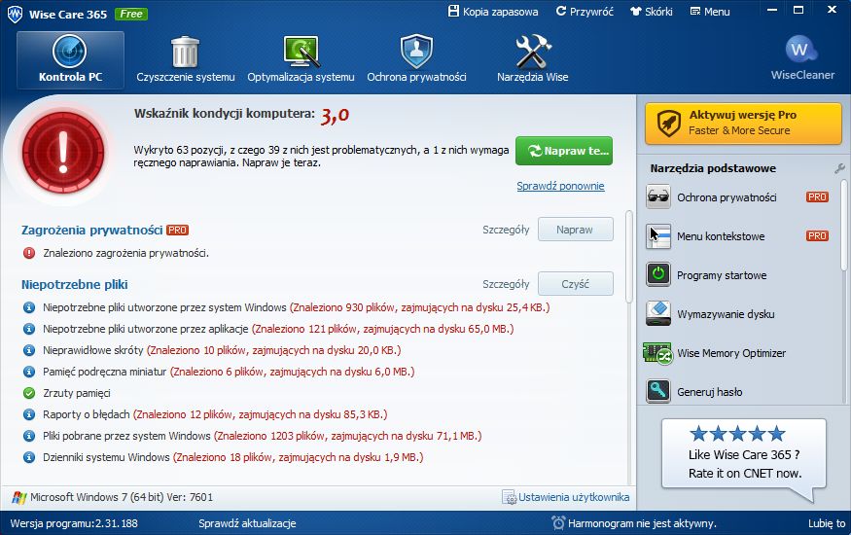Select the Wymazywanie dysku label
The height and width of the screenshot is (535, 851).
coord(726,314)
